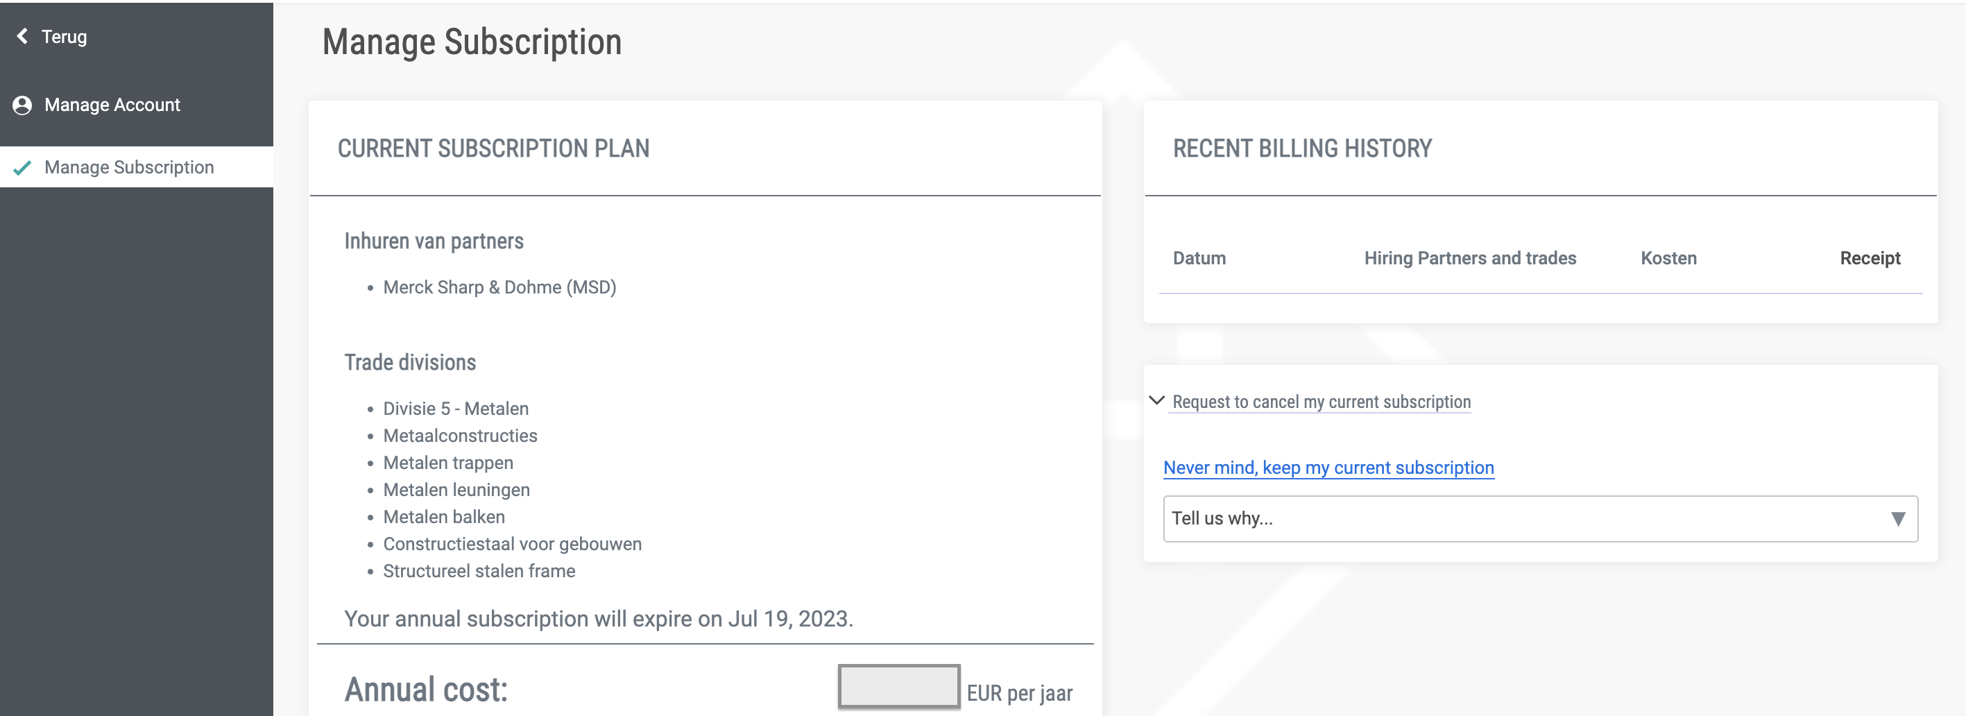The image size is (1966, 716).
Task: Go back with the Terug link
Action: pyautogui.click(x=64, y=37)
